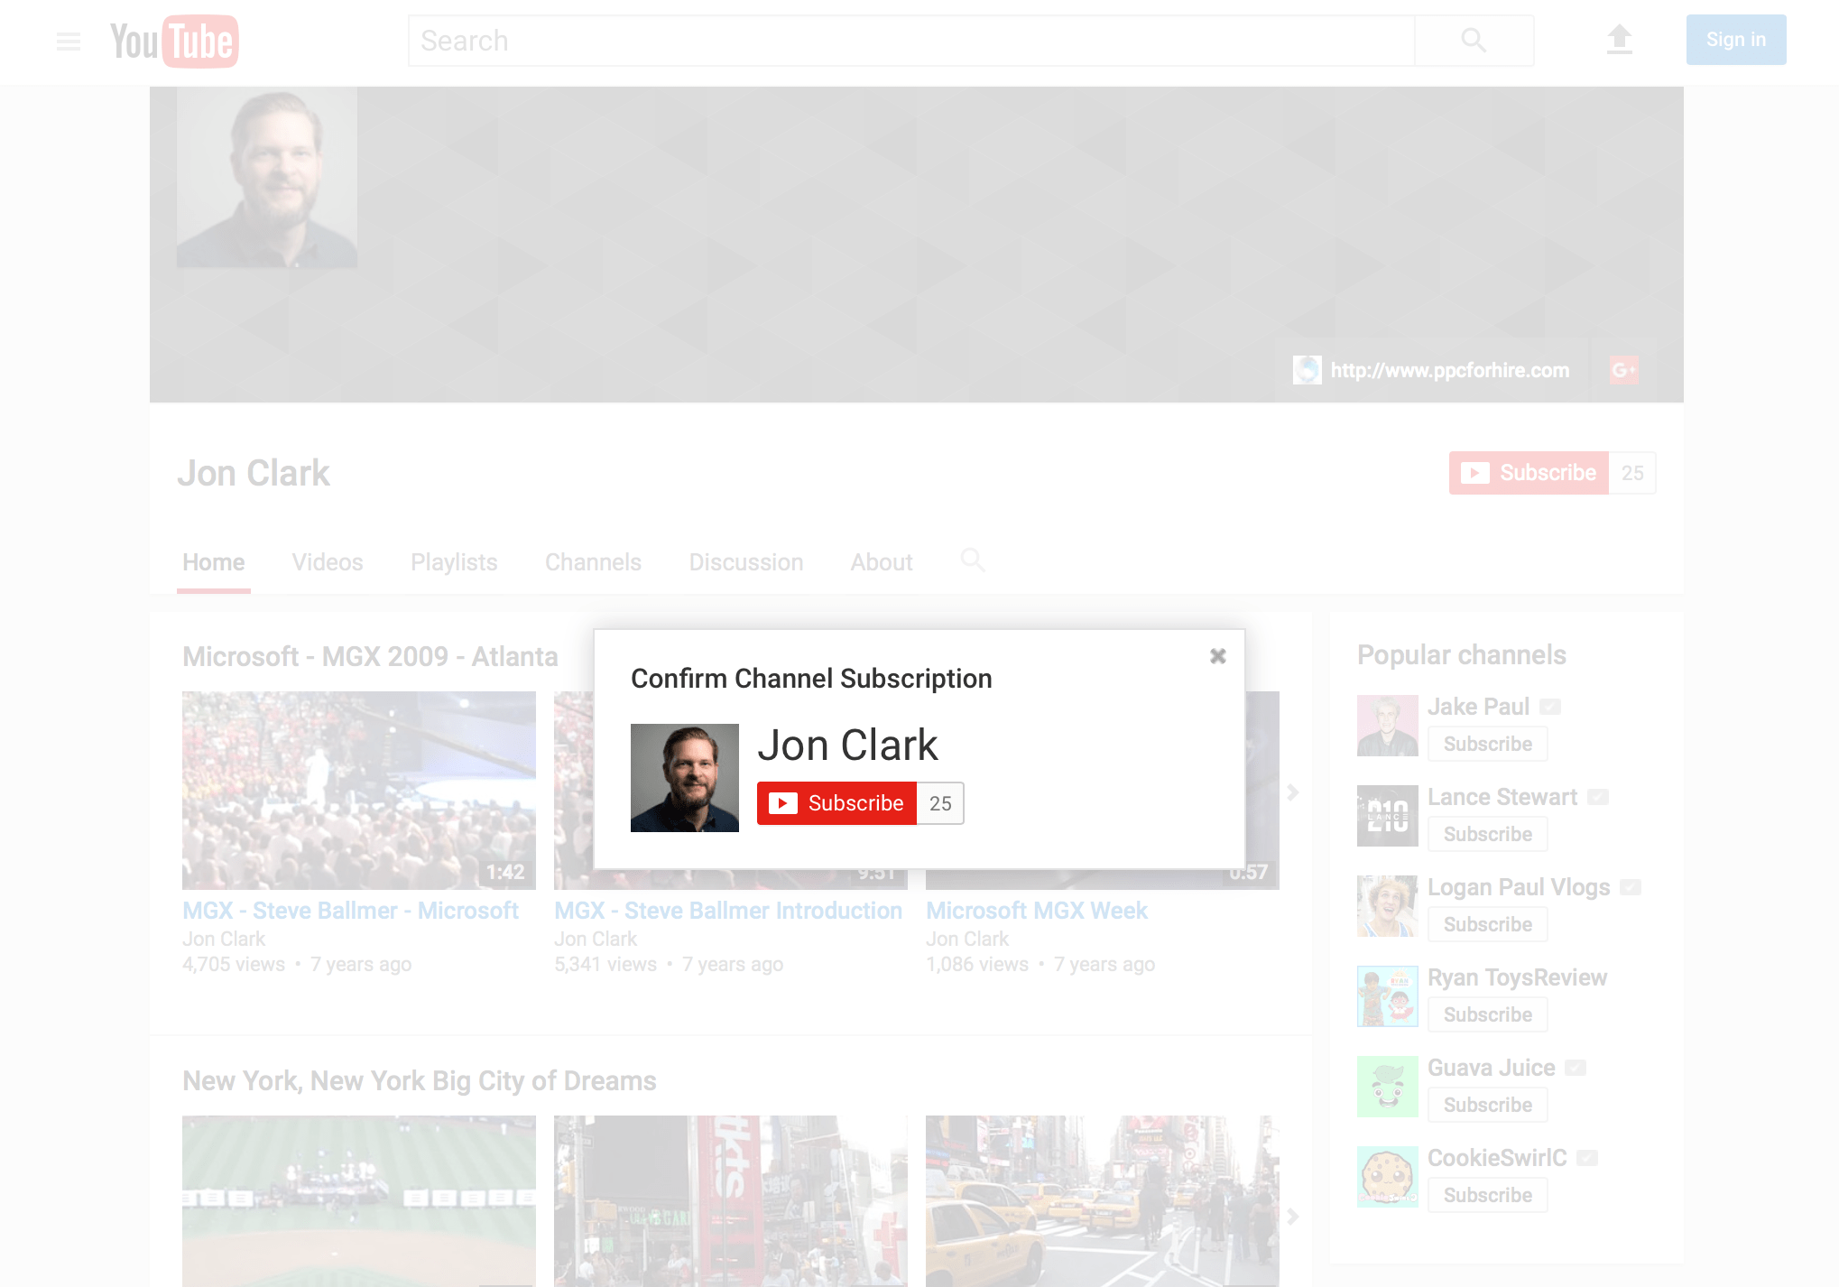The height and width of the screenshot is (1287, 1839).
Task: Open the Google Plus banner icon
Action: [1623, 370]
